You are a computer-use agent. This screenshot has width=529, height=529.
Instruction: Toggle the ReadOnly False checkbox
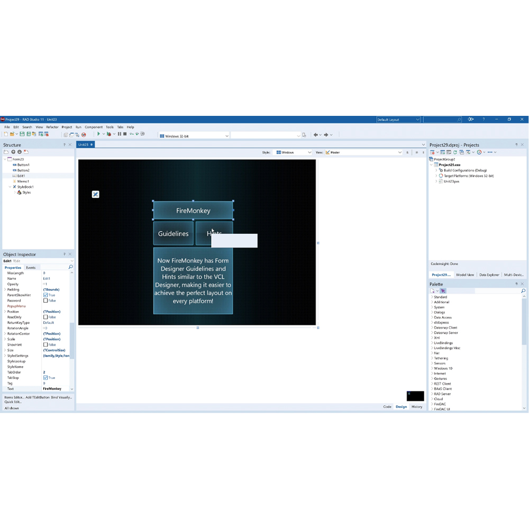[x=45, y=317]
